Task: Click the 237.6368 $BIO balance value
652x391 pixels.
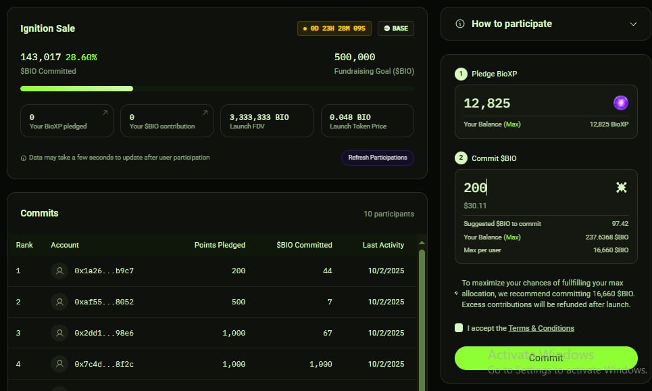Action: 607,237
